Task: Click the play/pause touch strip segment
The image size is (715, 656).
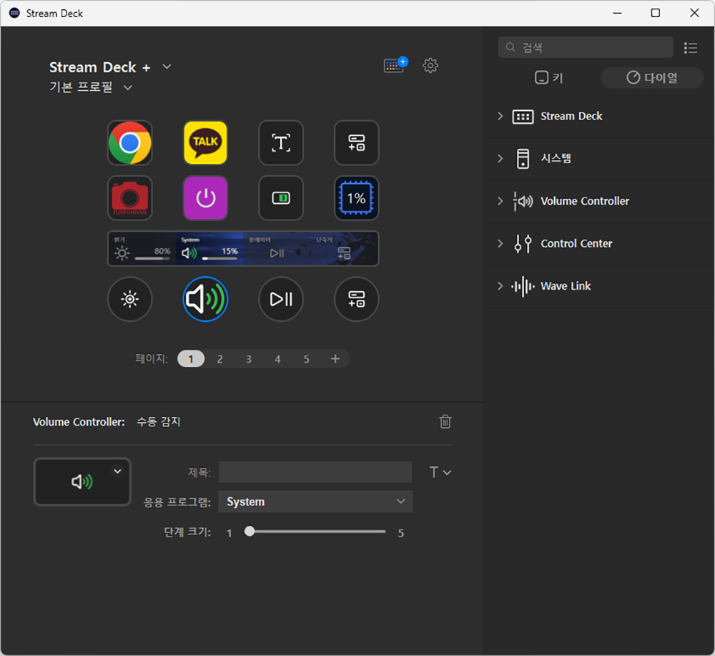Action: [x=277, y=249]
